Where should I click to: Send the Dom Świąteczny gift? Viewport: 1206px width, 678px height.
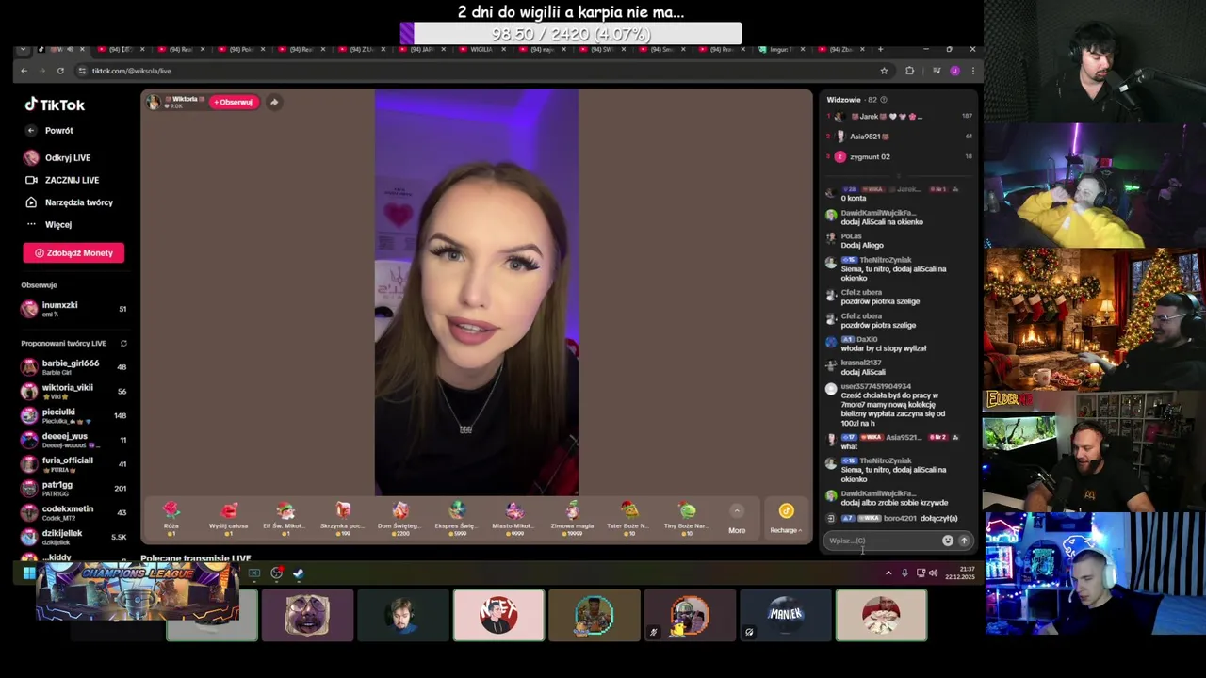pyautogui.click(x=400, y=518)
